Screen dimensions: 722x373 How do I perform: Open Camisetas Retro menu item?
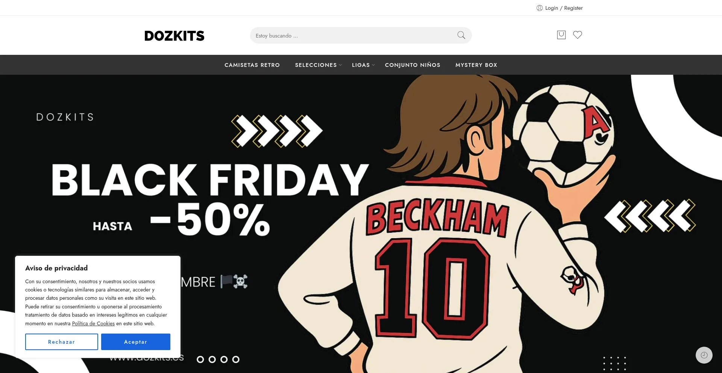(252, 65)
